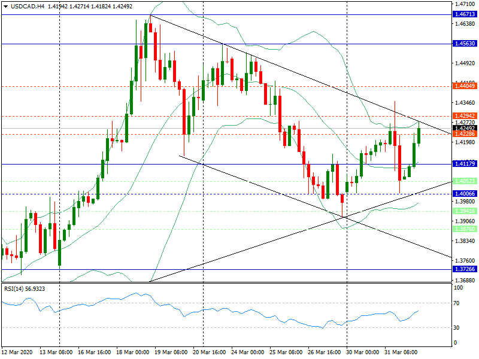This screenshot has height=359, width=479.
Task: Select the 12 Mar 2020 date label
Action: pyautogui.click(x=17, y=352)
